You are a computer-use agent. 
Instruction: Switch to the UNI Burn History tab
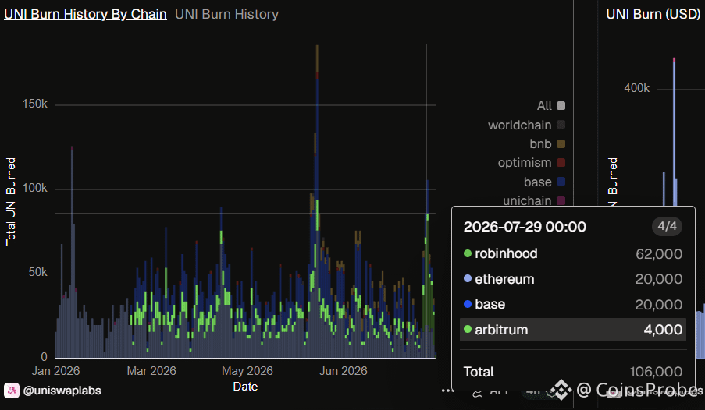(x=226, y=14)
